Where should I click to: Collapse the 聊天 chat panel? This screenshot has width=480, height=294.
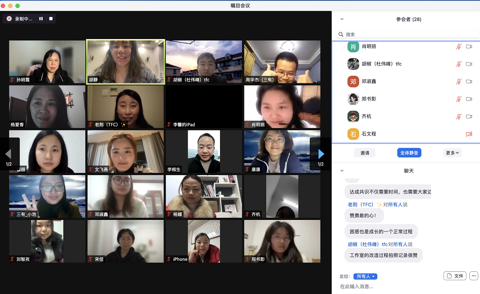(342, 171)
